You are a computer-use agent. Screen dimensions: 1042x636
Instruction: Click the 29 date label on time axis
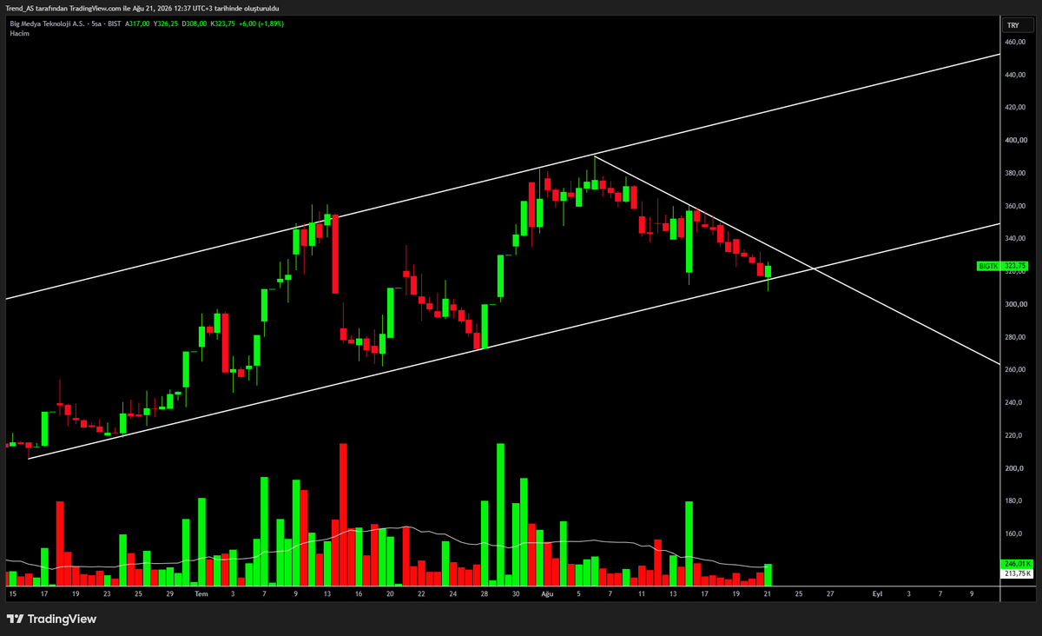(170, 593)
